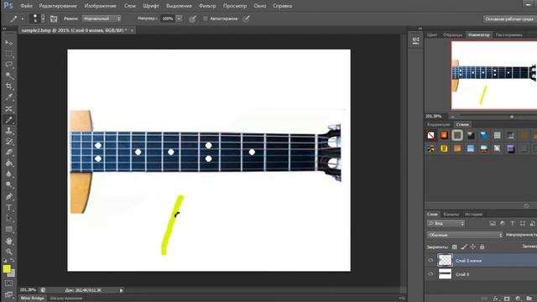Switch to the Swatches tab

coord(453,35)
